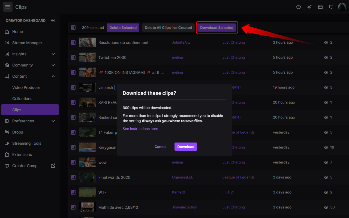This screenshot has width=349, height=218.
Task: Expand the Community submenu chevron
Action: click(53, 65)
